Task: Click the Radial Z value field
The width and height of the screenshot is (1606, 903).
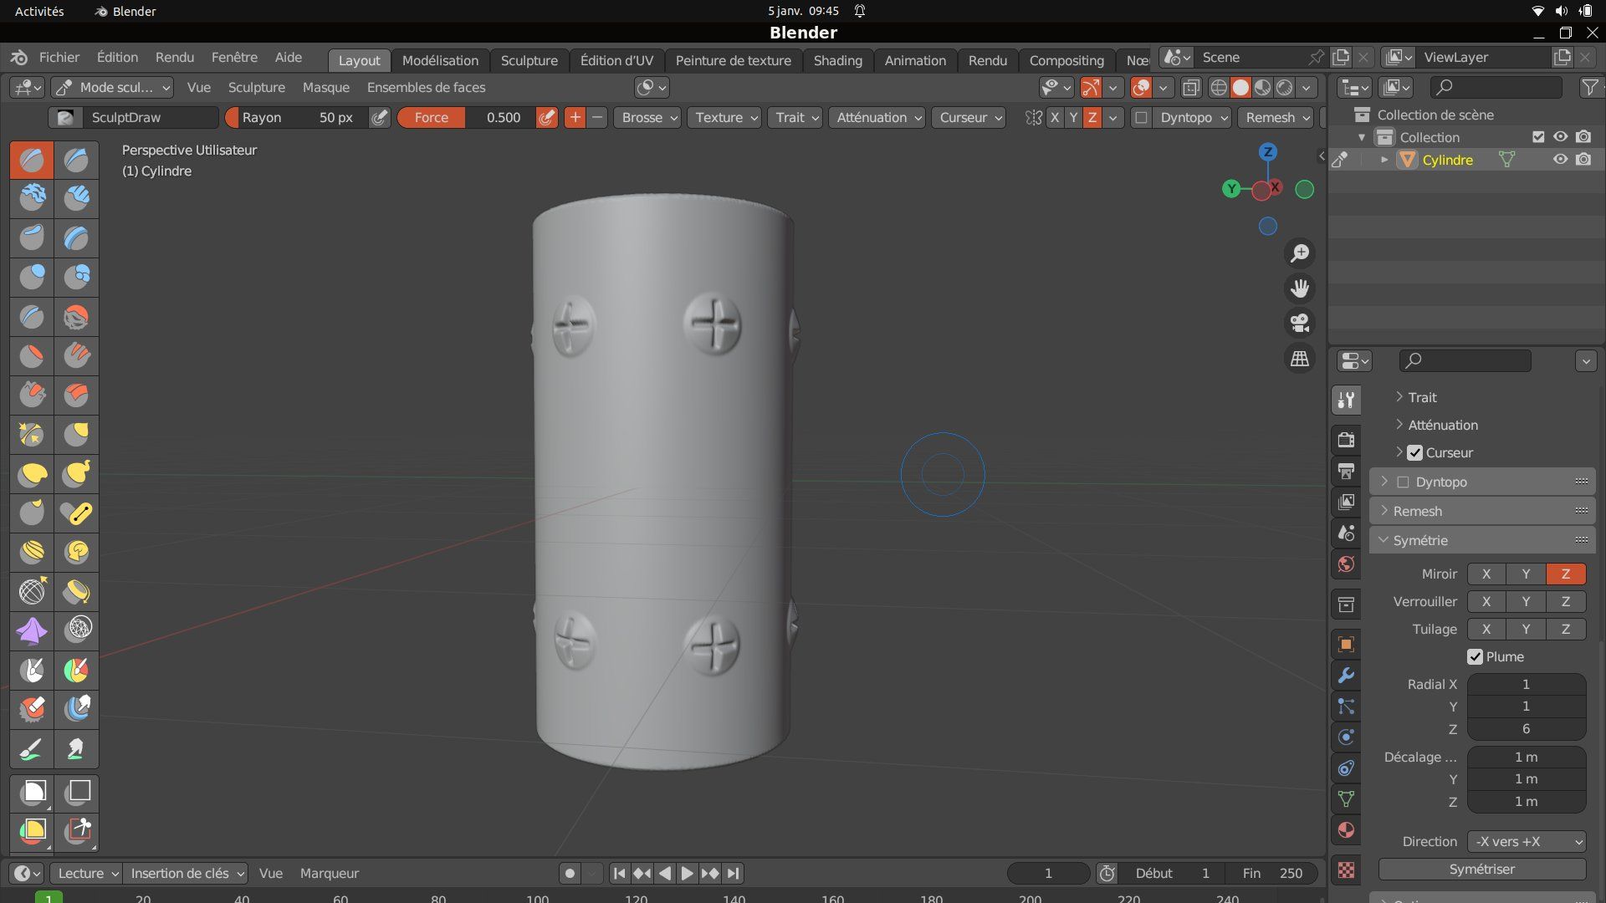Action: coord(1526,729)
